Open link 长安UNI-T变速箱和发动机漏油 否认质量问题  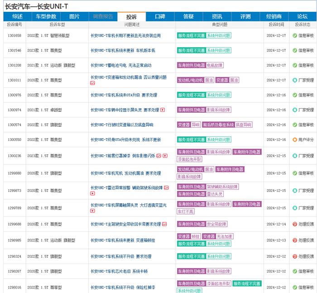pyautogui.click(x=129, y=77)
